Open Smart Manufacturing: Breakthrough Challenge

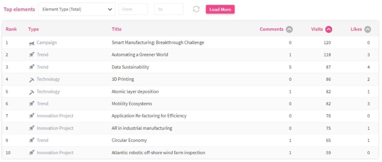158,43
